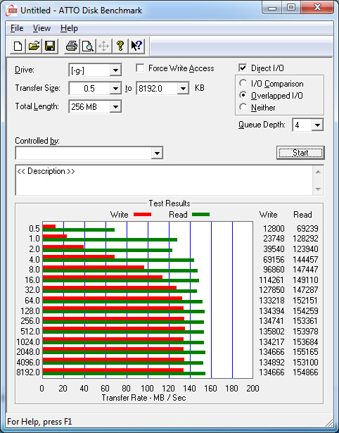Uncheck the Direct I/O checkbox
Image resolution: width=339 pixels, height=433 pixels.
pyautogui.click(x=243, y=68)
